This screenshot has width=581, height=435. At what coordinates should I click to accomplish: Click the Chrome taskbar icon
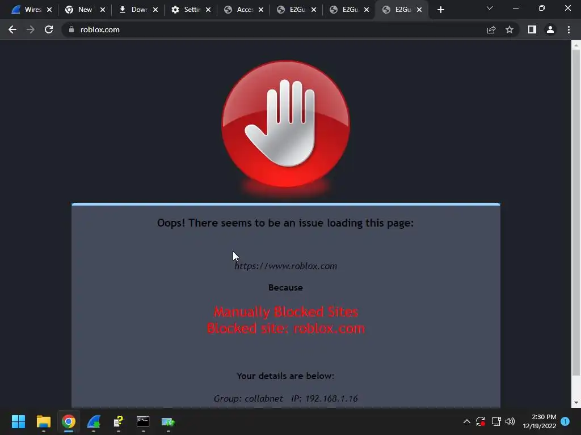pos(69,421)
